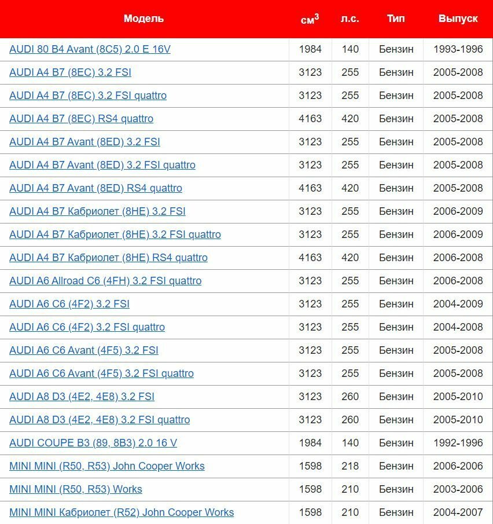Image resolution: width=493 pixels, height=524 pixels.
Task: Select Бензин in MINI Кабриолет (R52) row
Action: coord(396,512)
